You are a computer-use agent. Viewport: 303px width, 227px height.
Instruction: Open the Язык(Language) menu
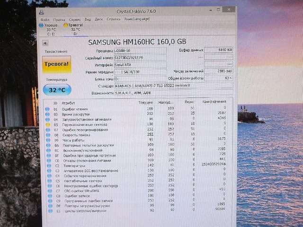coord(137,19)
